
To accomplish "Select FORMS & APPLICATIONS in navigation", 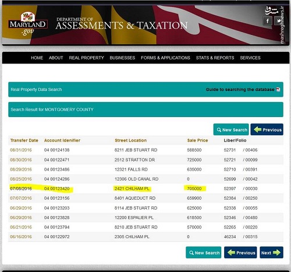I will [x=165, y=58].
